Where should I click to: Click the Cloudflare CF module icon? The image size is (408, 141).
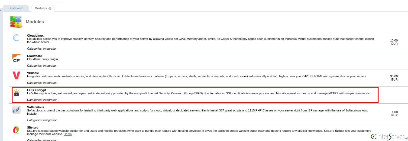tap(16, 58)
